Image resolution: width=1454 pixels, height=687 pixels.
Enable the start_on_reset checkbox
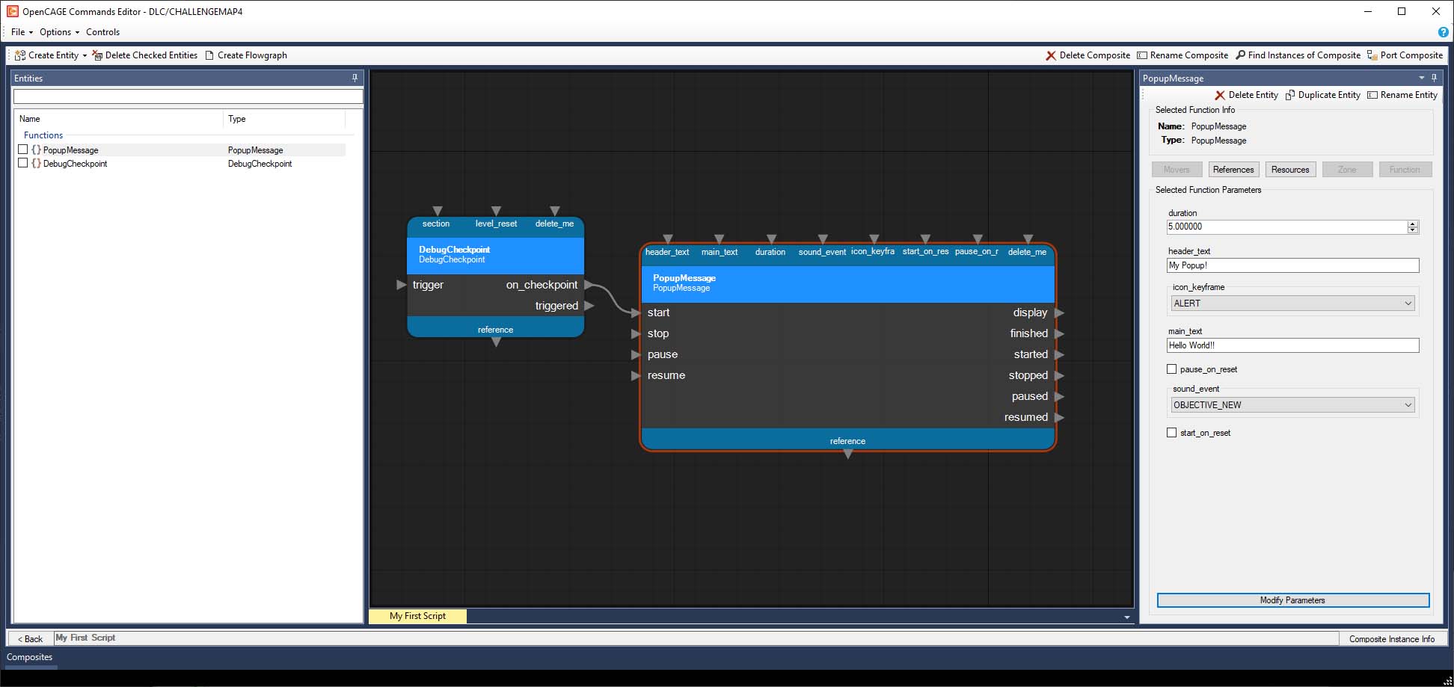1171,433
